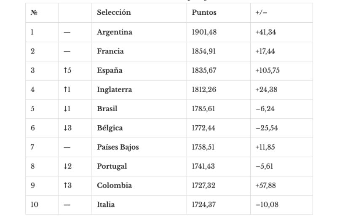Click the № column header
The height and width of the screenshot is (220, 337).
(34, 13)
